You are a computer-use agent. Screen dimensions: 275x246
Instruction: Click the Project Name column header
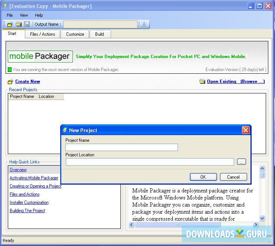click(x=22, y=96)
